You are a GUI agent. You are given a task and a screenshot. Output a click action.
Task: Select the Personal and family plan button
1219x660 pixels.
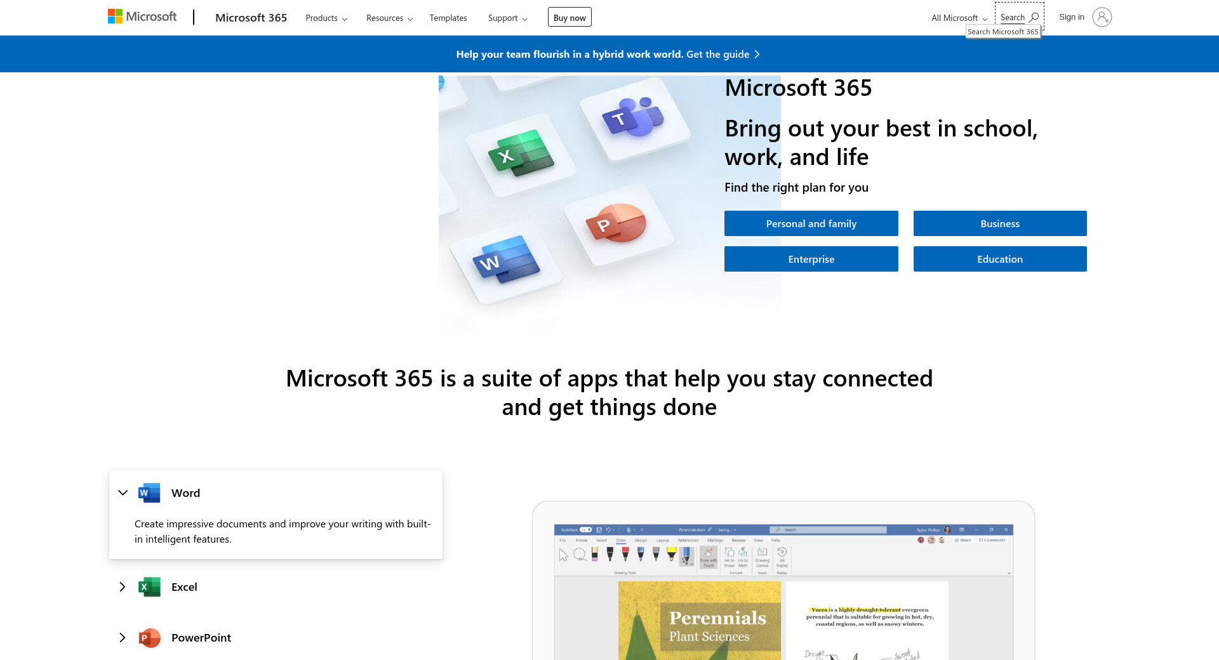(x=811, y=223)
